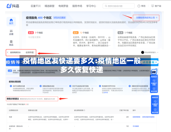The image size is (171, 132).
Task: Click the download icon beside 客户端
Action: click(x=153, y=6)
